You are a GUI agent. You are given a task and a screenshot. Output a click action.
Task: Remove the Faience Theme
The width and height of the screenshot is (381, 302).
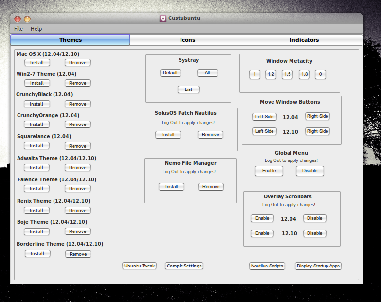click(77, 188)
